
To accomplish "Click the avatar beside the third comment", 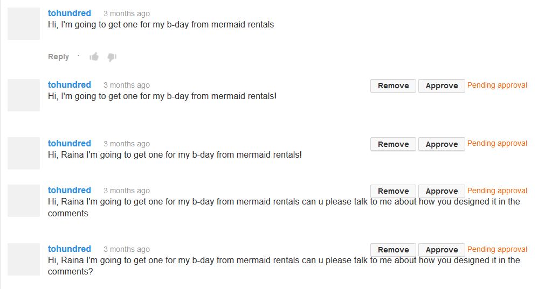I will pos(24,153).
